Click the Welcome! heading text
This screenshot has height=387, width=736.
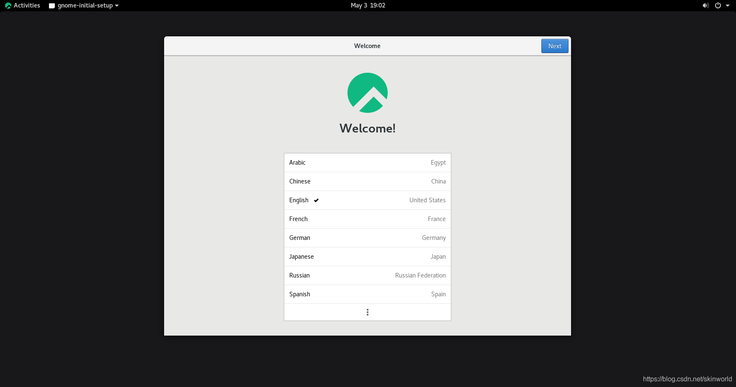(368, 128)
